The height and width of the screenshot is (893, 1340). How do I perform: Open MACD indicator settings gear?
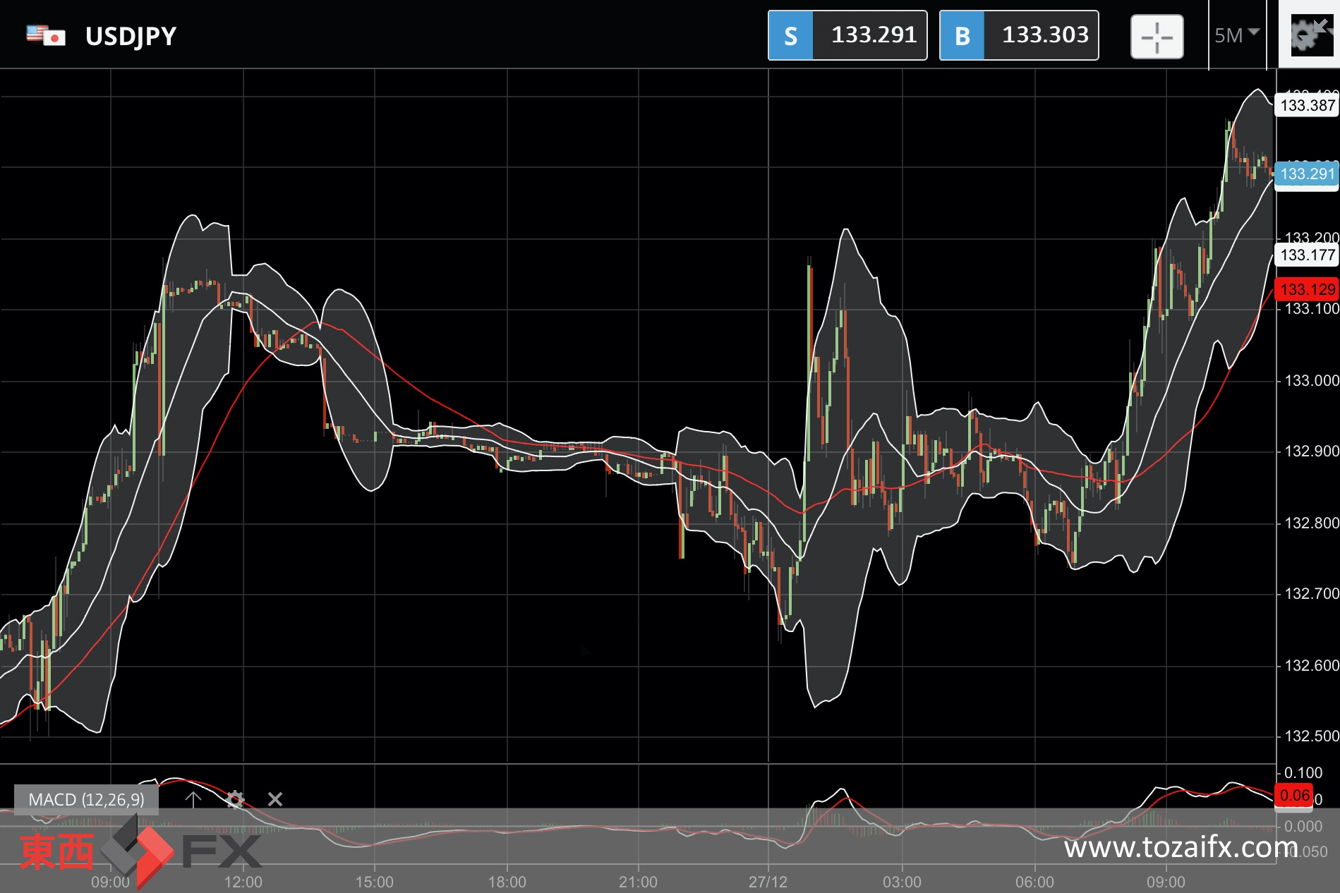point(235,799)
